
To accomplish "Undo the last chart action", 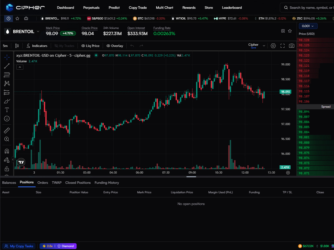I will pos(132,46).
